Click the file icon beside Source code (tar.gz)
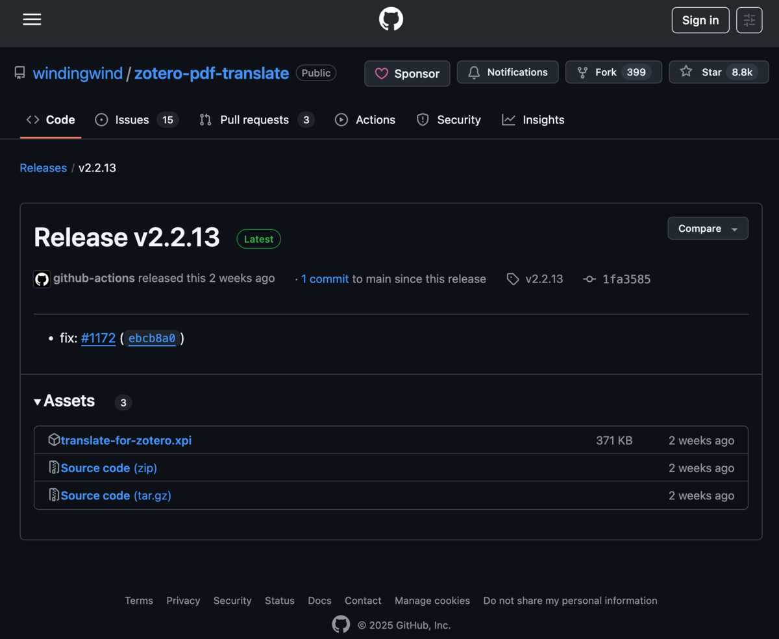779x639 pixels. (x=54, y=495)
